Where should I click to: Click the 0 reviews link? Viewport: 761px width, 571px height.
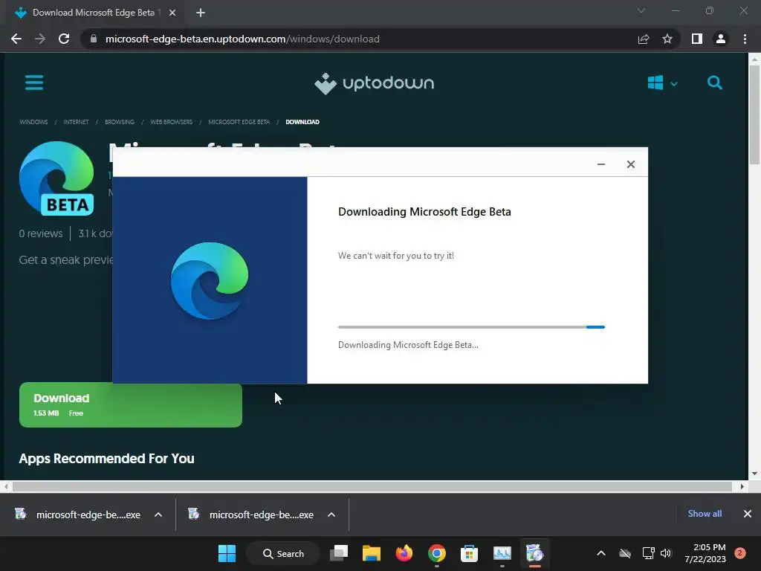(x=41, y=233)
